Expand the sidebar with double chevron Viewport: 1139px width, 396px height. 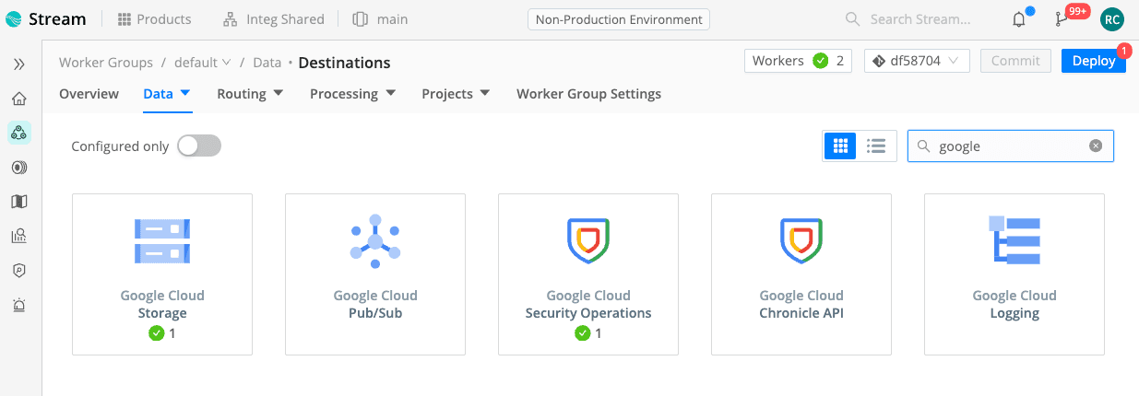(19, 64)
